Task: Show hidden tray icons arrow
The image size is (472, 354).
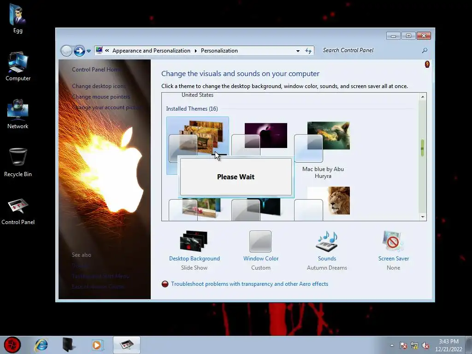Action: [x=392, y=346]
